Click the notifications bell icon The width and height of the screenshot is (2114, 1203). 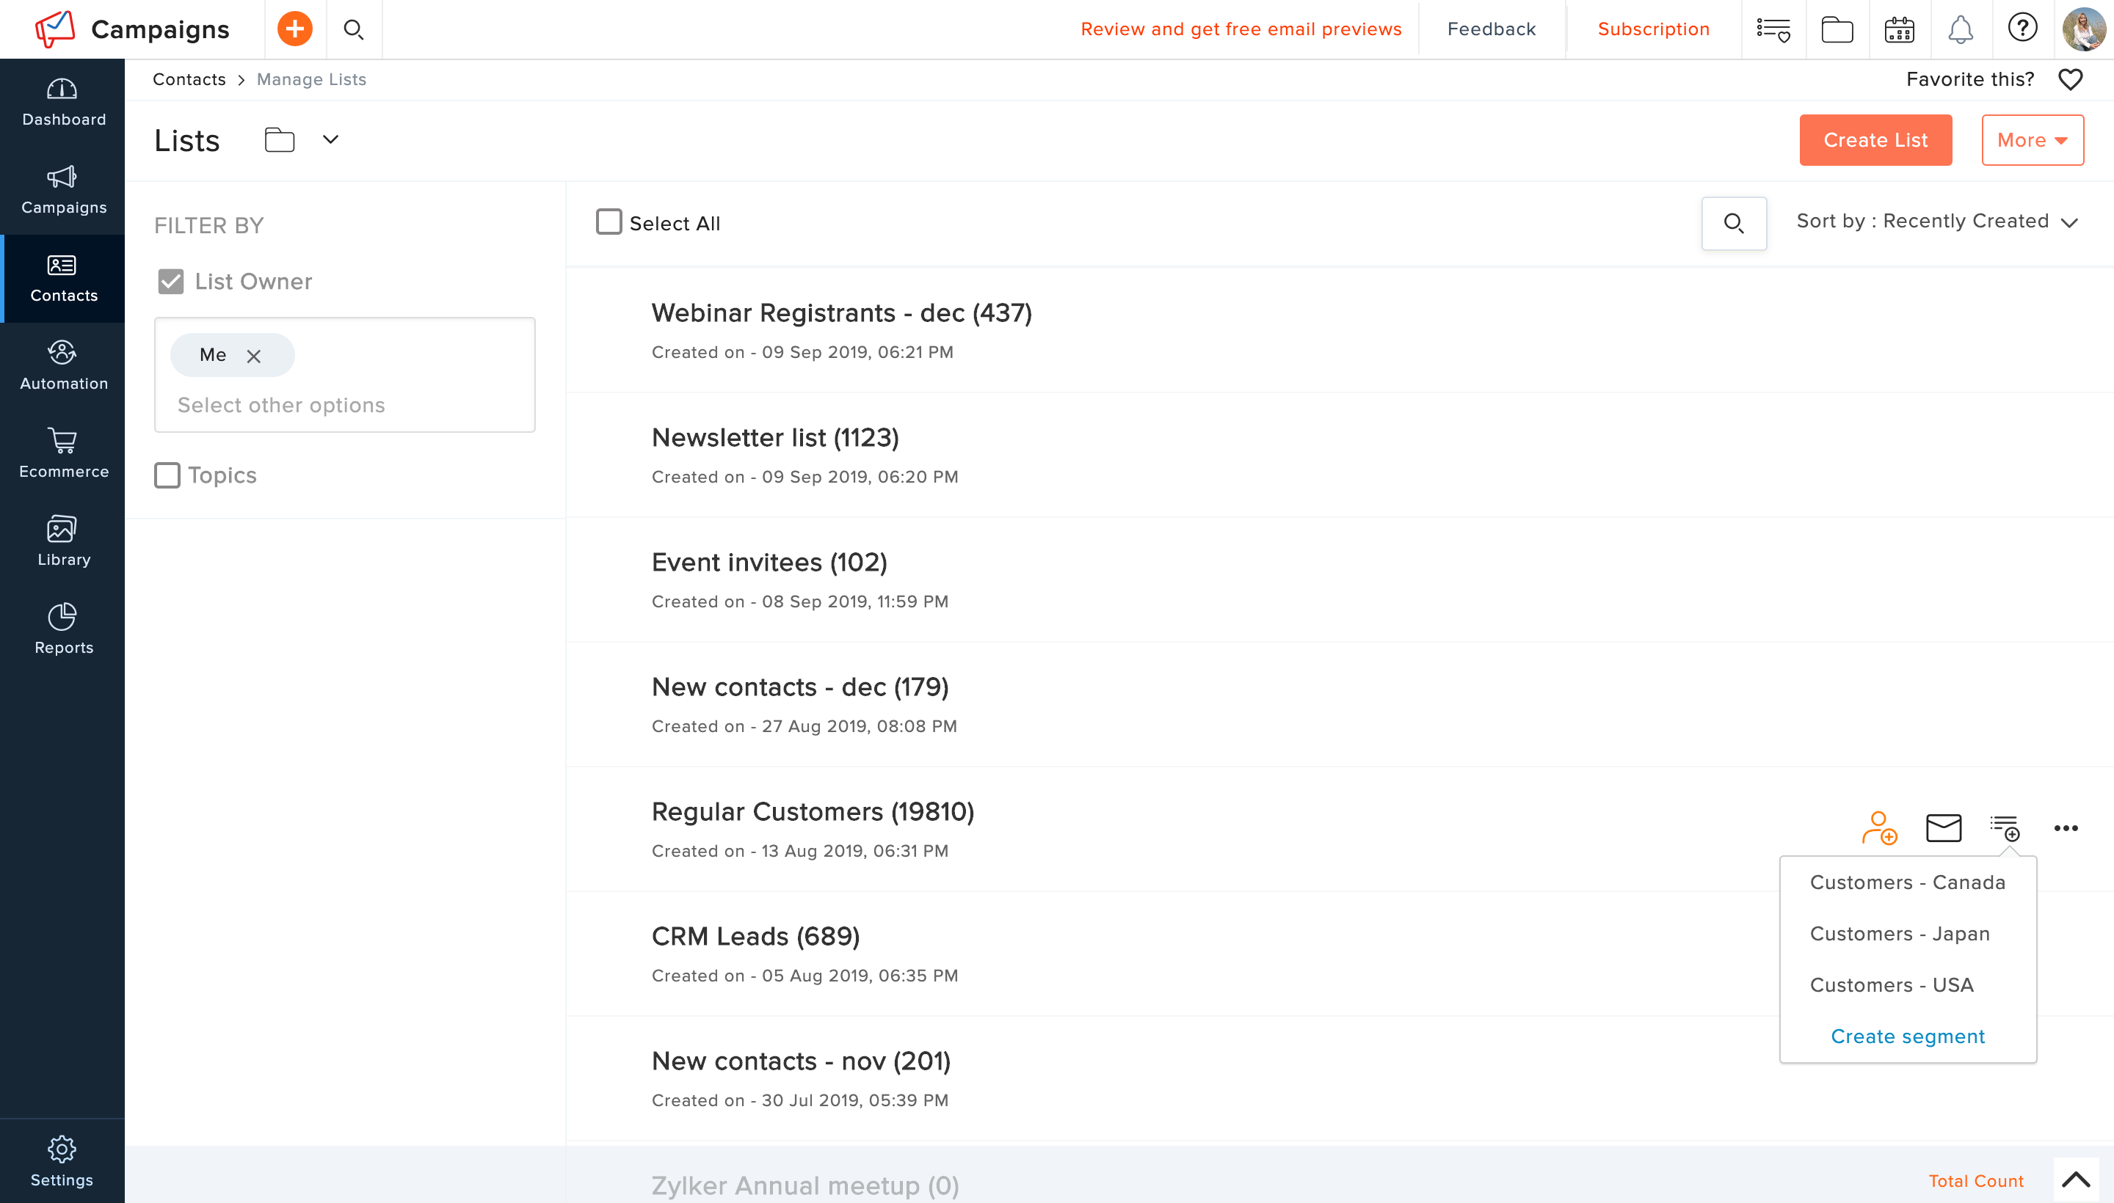(x=1961, y=30)
